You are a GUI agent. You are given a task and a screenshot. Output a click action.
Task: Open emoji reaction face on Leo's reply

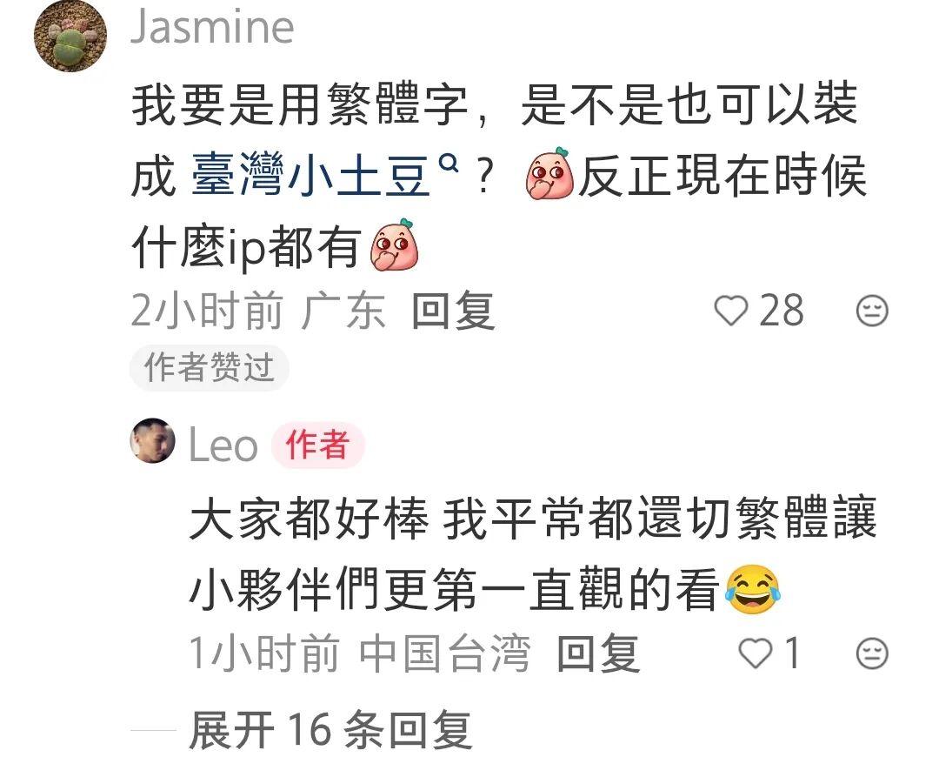pyautogui.click(x=872, y=653)
